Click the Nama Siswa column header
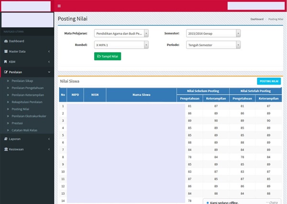The image size is (287, 204). pos(141,95)
